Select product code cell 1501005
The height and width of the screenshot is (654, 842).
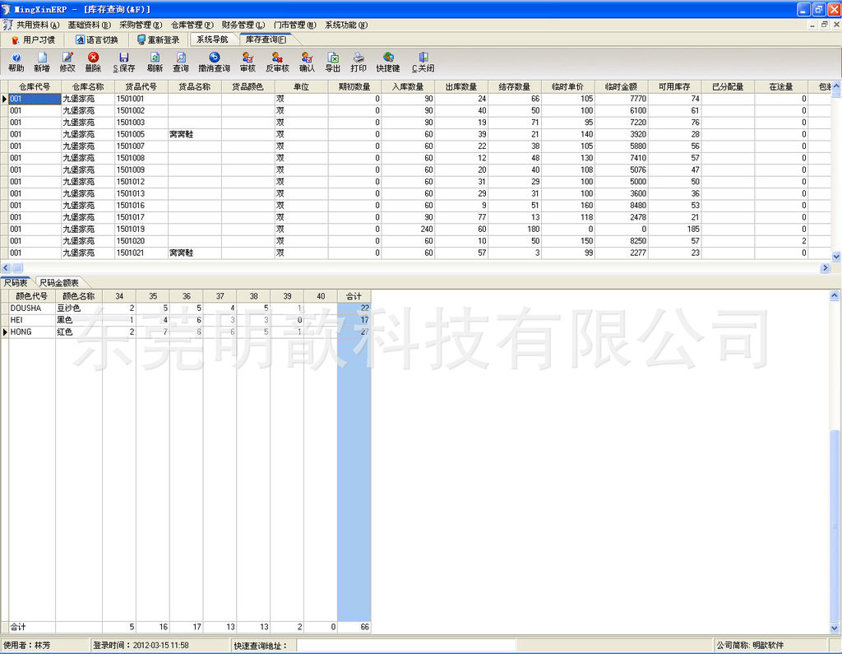(141, 134)
